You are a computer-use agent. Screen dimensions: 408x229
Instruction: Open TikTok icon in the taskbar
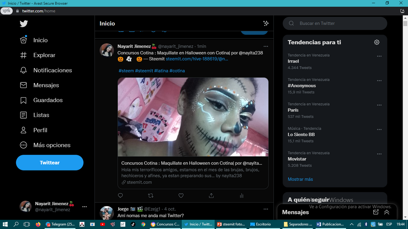coord(133,224)
